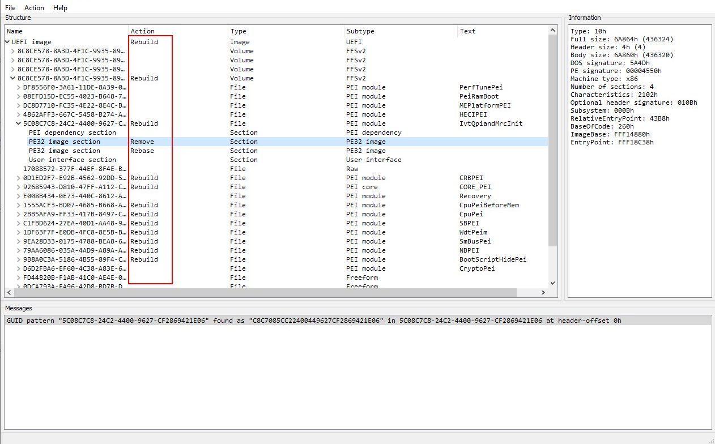Sort by the Name column header
715x444 pixels.
click(x=66, y=31)
